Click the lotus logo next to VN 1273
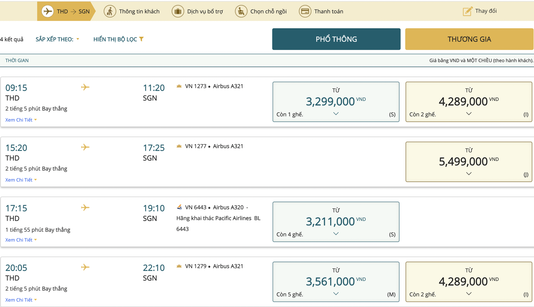Screen dimensions: 534x307 [179, 86]
